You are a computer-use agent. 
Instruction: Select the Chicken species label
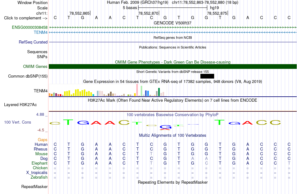[x=40, y=168]
